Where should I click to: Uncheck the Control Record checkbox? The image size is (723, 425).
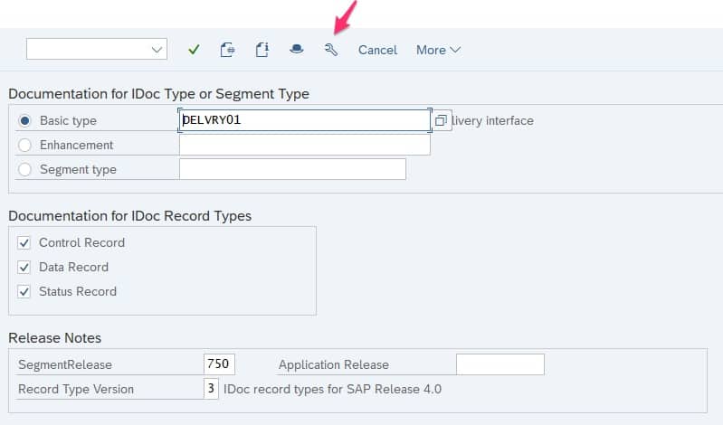[24, 242]
